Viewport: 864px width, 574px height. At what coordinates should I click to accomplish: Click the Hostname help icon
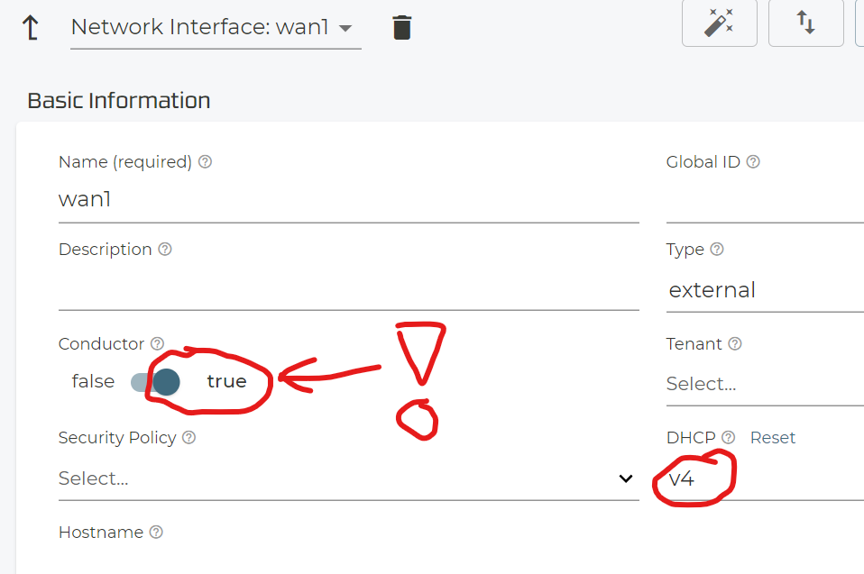coord(156,533)
